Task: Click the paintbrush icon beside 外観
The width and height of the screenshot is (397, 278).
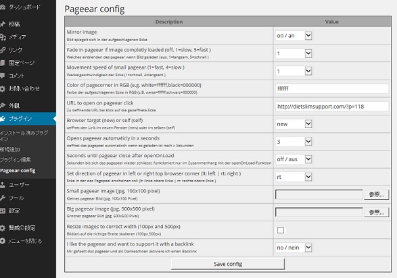Action: (2, 105)
